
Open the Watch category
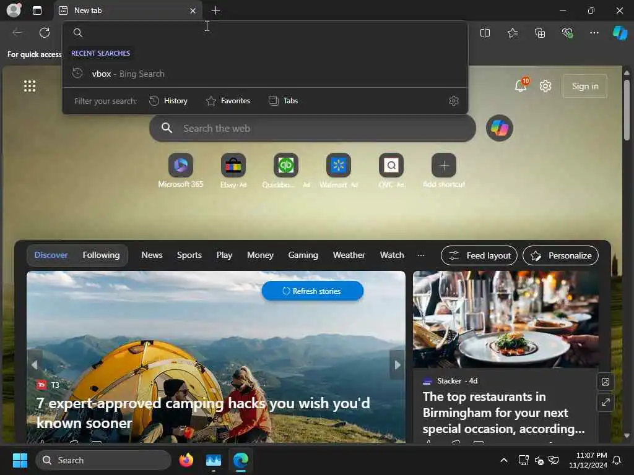click(392, 255)
